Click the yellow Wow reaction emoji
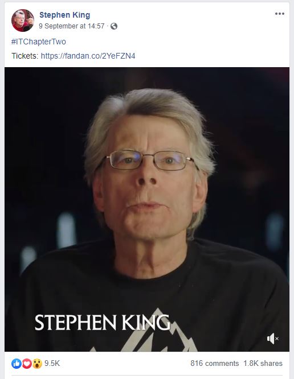Viewport: 294px width, 379px height. 37,363
